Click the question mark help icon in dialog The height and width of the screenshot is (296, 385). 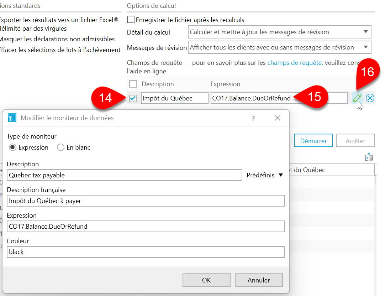pos(253,118)
